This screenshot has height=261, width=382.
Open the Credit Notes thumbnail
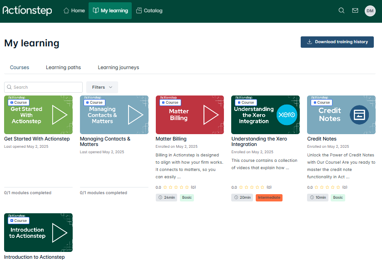(x=341, y=115)
